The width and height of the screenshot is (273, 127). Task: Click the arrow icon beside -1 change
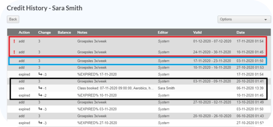tap(40, 88)
